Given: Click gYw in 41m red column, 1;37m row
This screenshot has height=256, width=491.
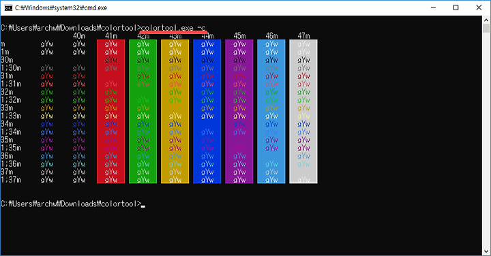Looking at the screenshot, I should point(111,180).
